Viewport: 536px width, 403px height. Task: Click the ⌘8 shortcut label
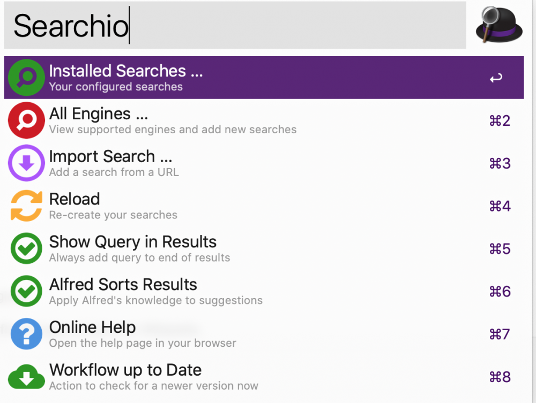500,378
